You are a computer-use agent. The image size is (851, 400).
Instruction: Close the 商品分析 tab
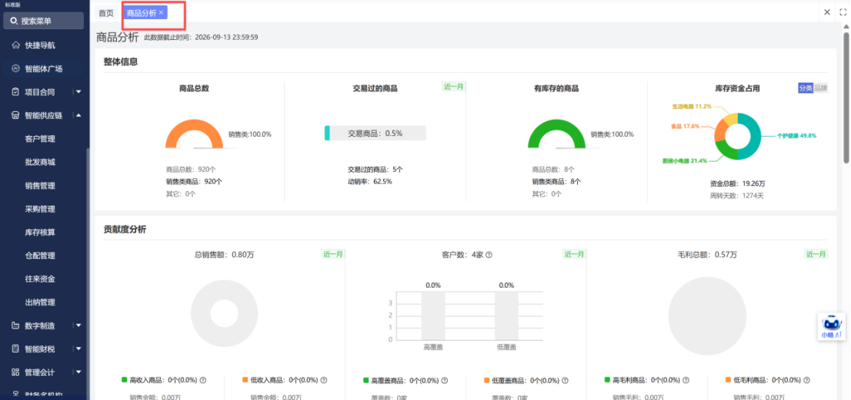point(161,12)
